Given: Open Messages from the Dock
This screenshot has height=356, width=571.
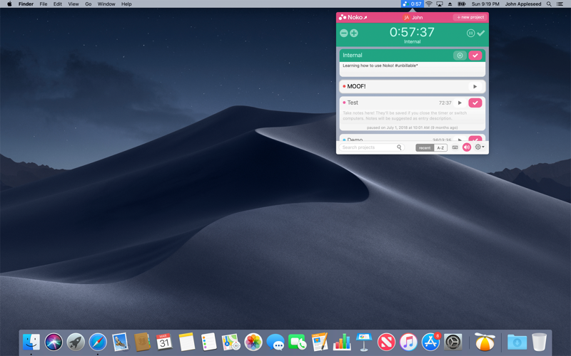Looking at the screenshot, I should pos(276,342).
